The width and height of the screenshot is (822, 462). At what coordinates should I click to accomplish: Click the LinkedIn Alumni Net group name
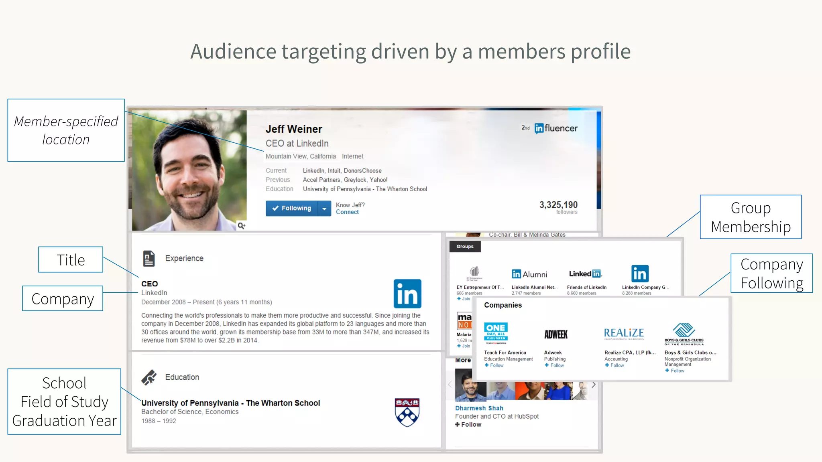[534, 288]
